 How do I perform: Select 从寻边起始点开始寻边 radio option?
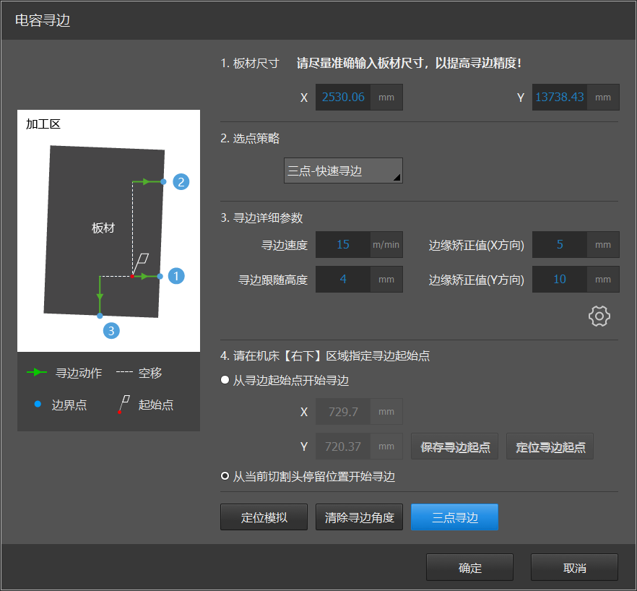[225, 381]
